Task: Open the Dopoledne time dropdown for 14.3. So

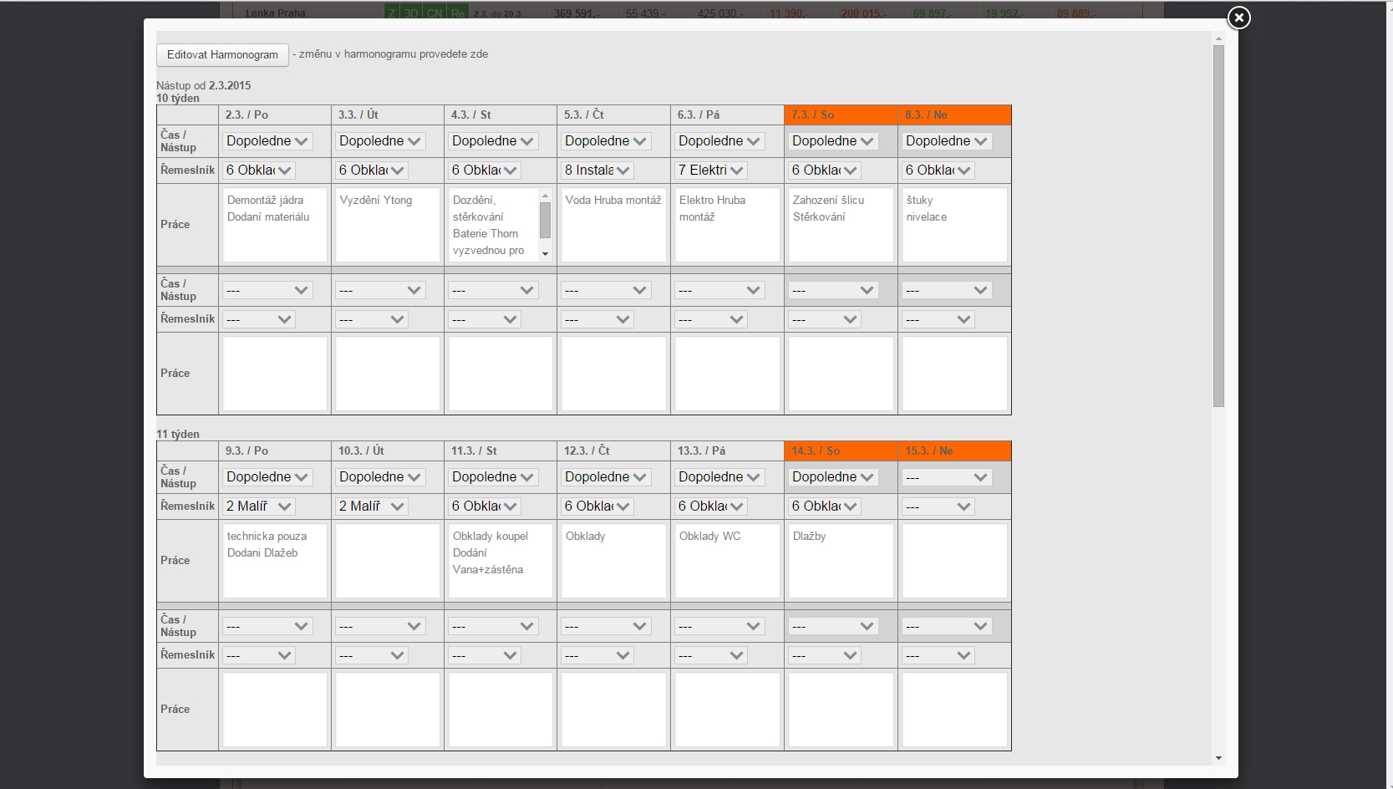Action: click(832, 477)
